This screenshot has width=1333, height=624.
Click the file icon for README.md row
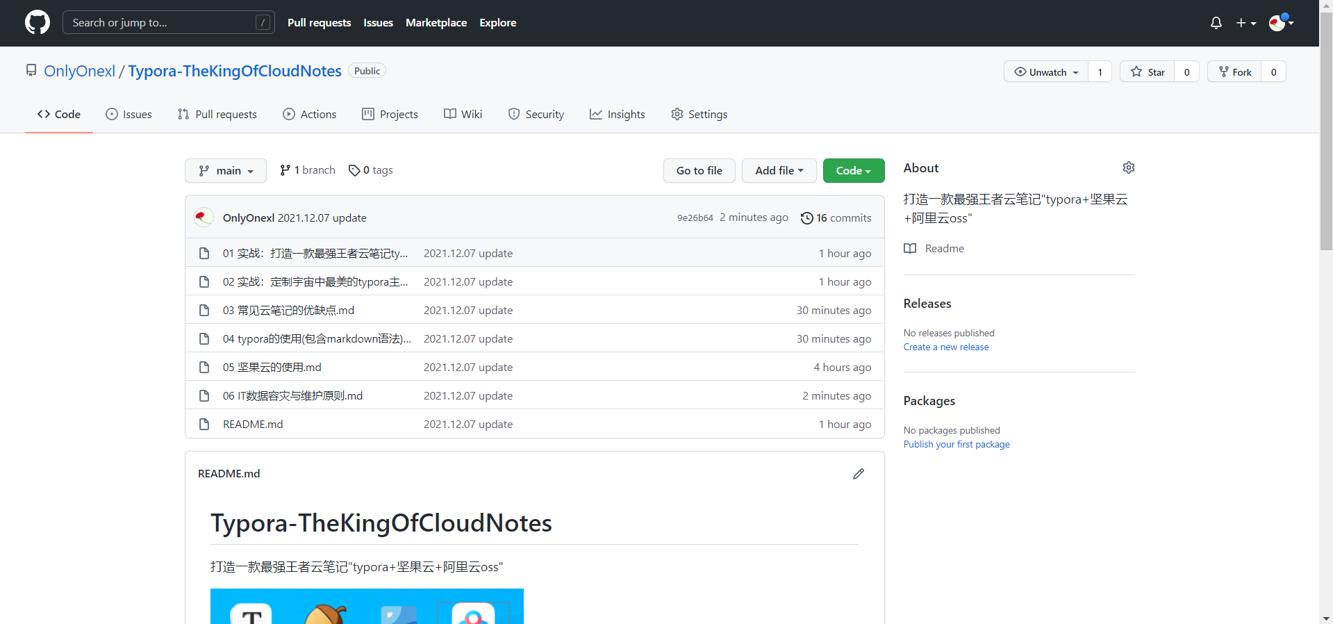204,424
